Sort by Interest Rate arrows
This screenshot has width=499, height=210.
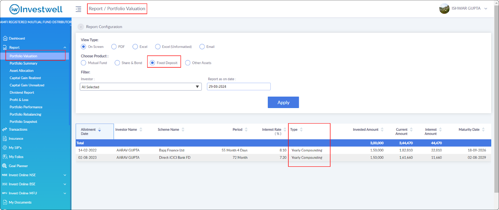[285, 129]
